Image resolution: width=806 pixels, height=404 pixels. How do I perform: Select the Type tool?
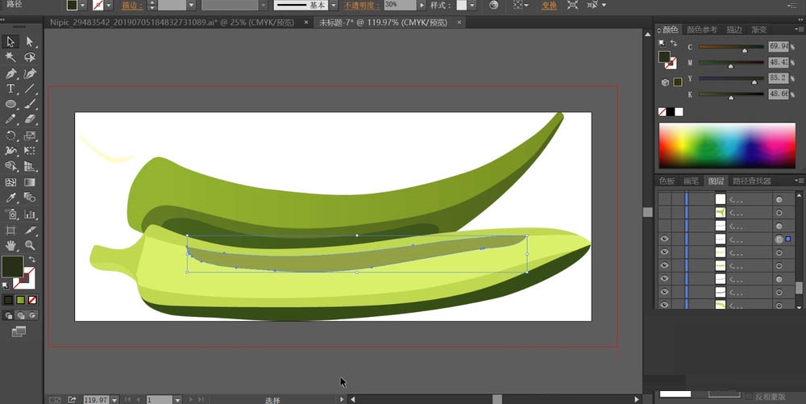click(x=11, y=89)
